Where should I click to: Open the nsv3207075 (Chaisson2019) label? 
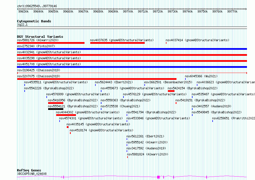point(39,76)
